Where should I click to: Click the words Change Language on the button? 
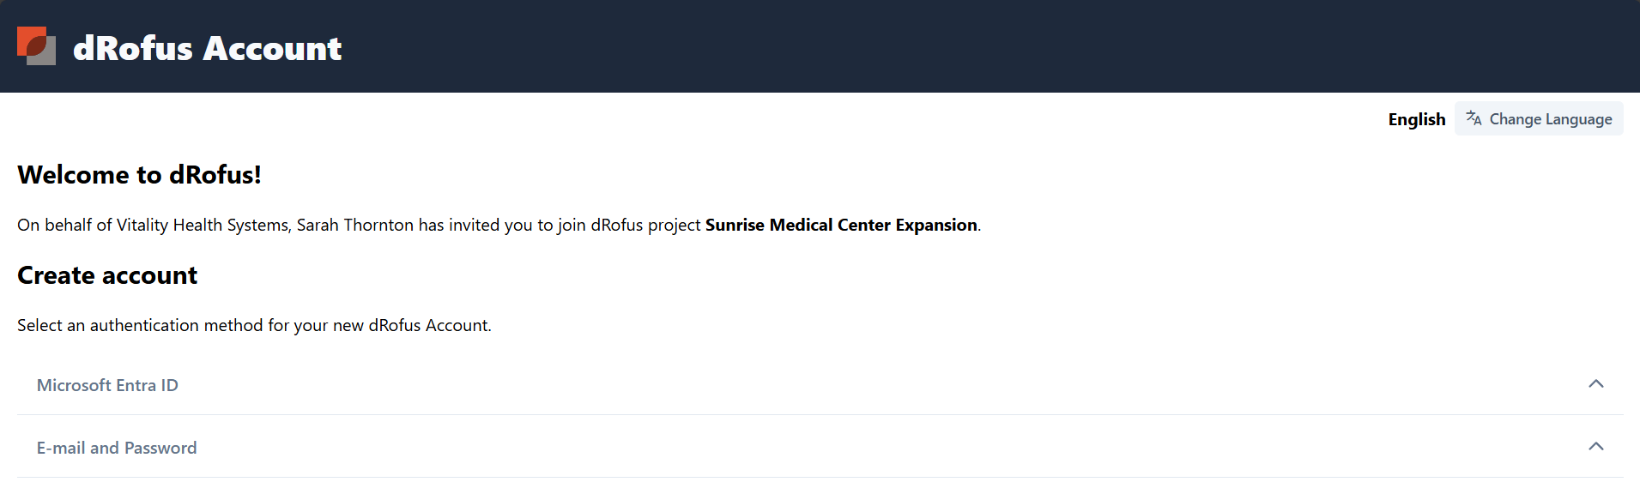1550,119
